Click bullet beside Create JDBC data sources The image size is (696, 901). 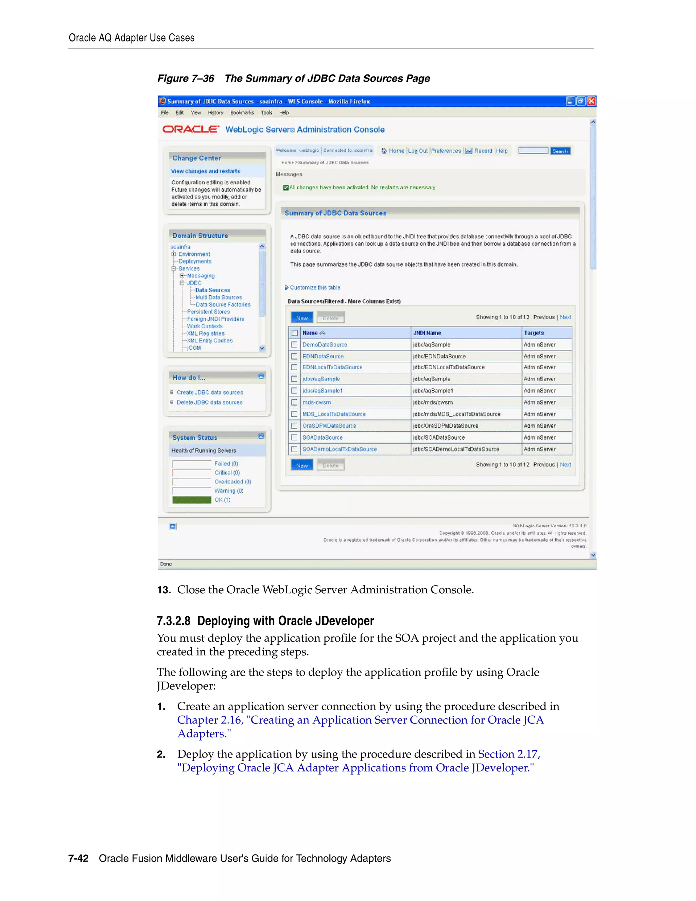pyautogui.click(x=172, y=392)
